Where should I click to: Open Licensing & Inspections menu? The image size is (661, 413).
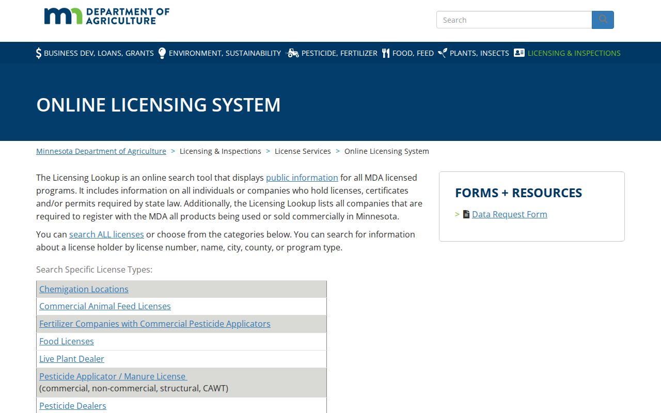574,53
